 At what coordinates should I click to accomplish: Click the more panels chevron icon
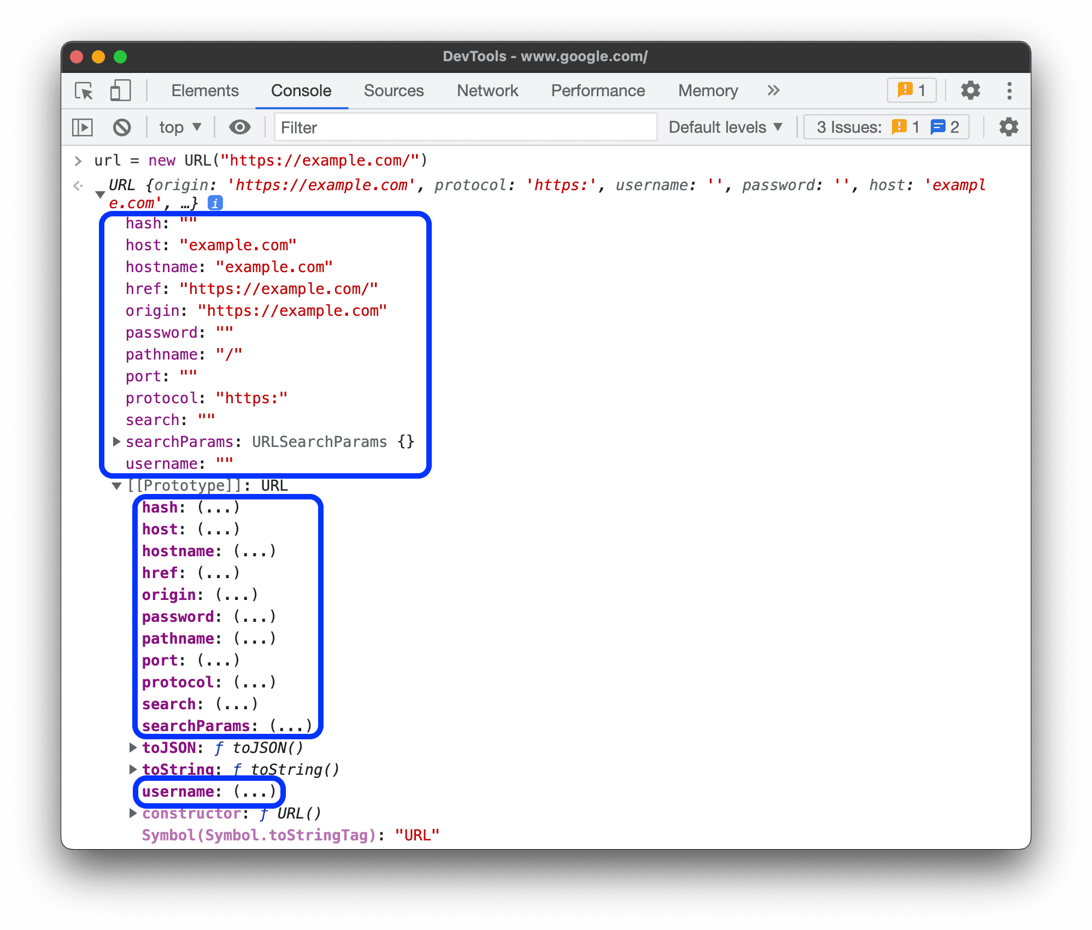pyautogui.click(x=774, y=91)
